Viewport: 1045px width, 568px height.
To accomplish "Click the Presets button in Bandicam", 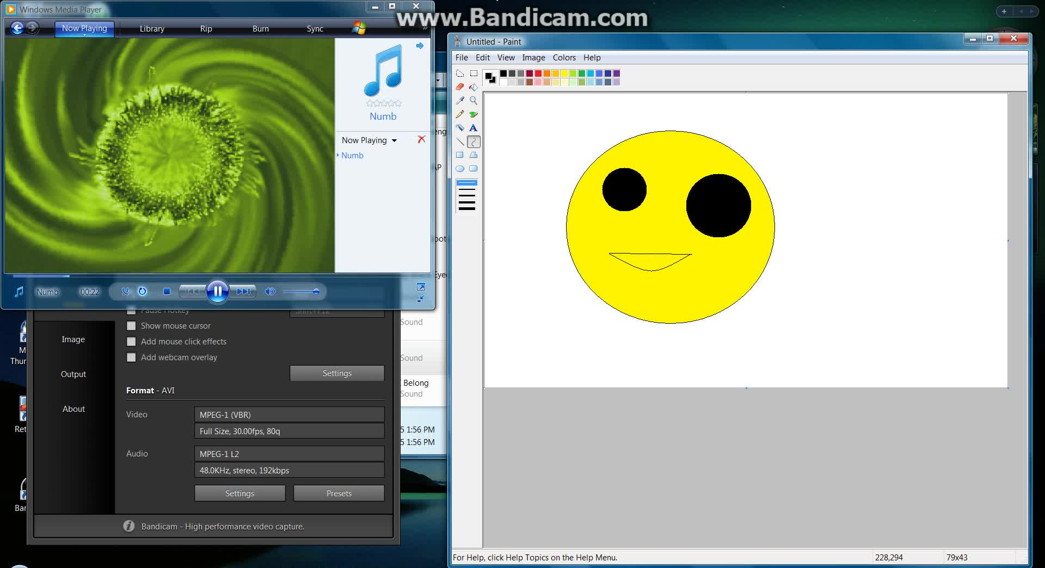I will [x=339, y=493].
